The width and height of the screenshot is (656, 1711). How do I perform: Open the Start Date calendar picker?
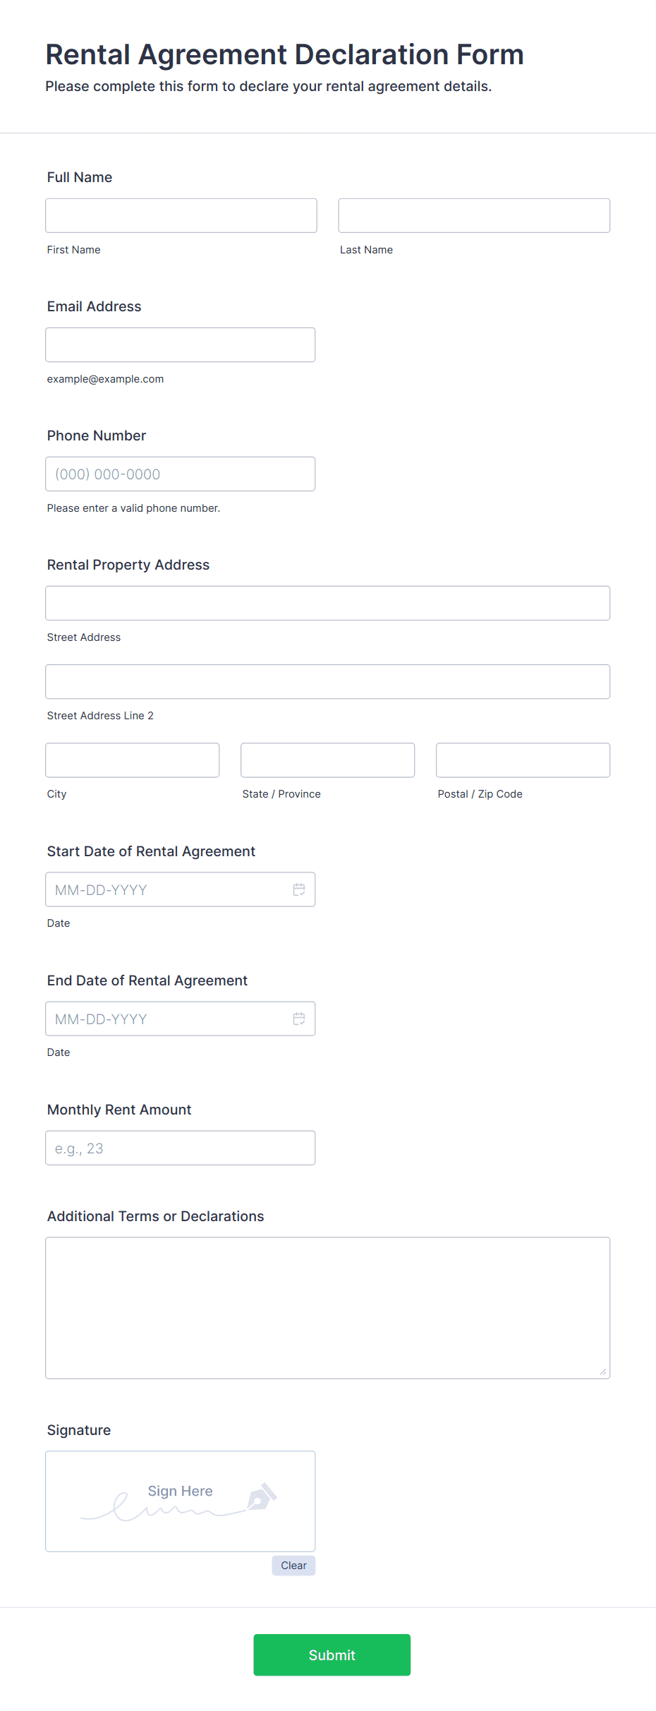click(298, 889)
